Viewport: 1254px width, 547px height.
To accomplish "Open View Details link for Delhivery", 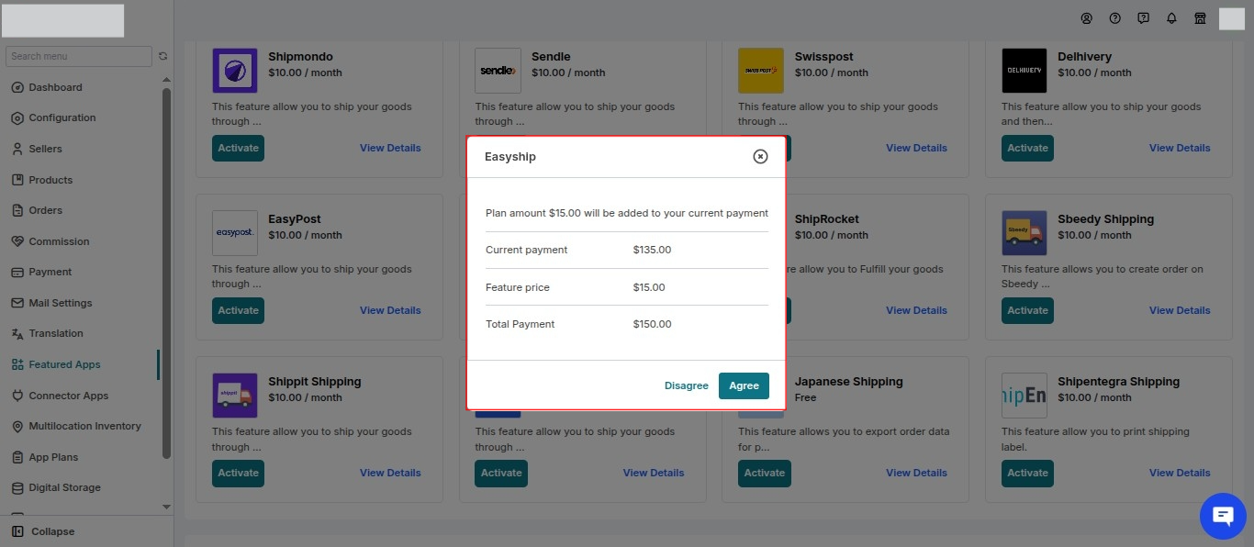I will pos(1180,148).
